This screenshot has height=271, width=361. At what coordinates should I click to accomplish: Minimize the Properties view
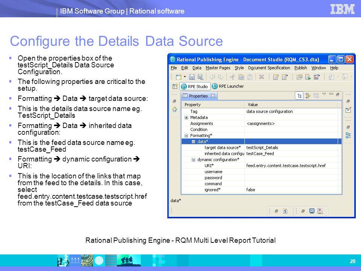pyautogui.click(x=331, y=94)
